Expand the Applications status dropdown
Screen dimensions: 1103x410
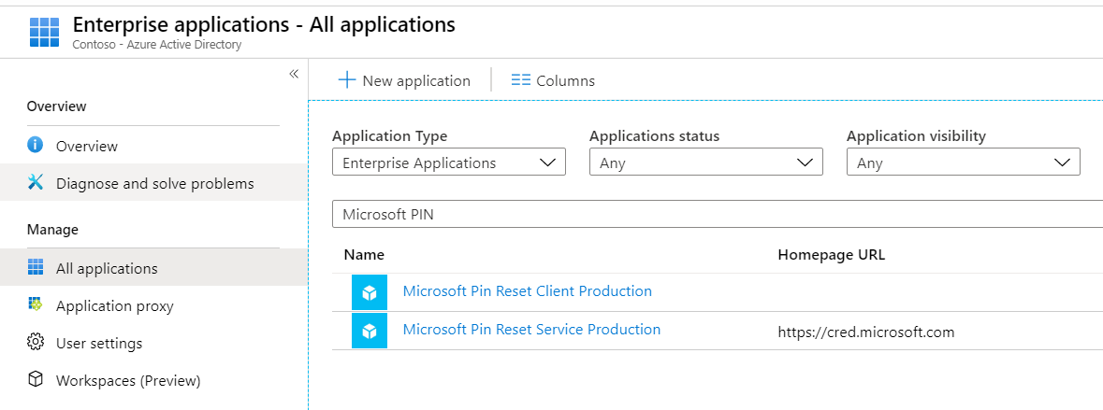point(705,163)
